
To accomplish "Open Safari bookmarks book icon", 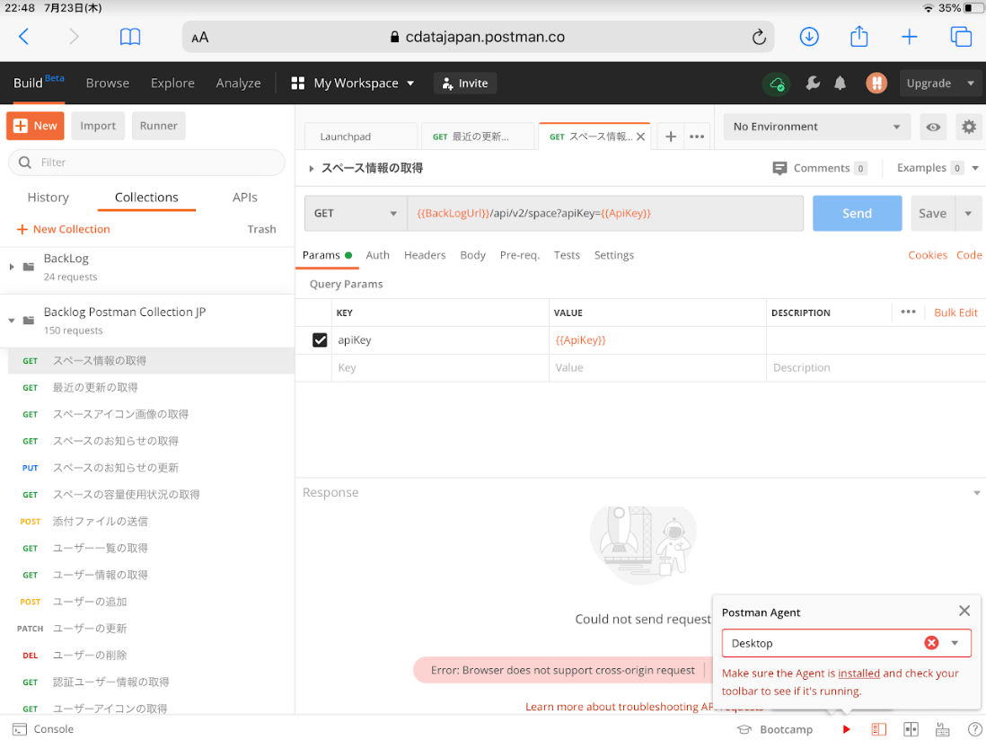I will 130,37.
